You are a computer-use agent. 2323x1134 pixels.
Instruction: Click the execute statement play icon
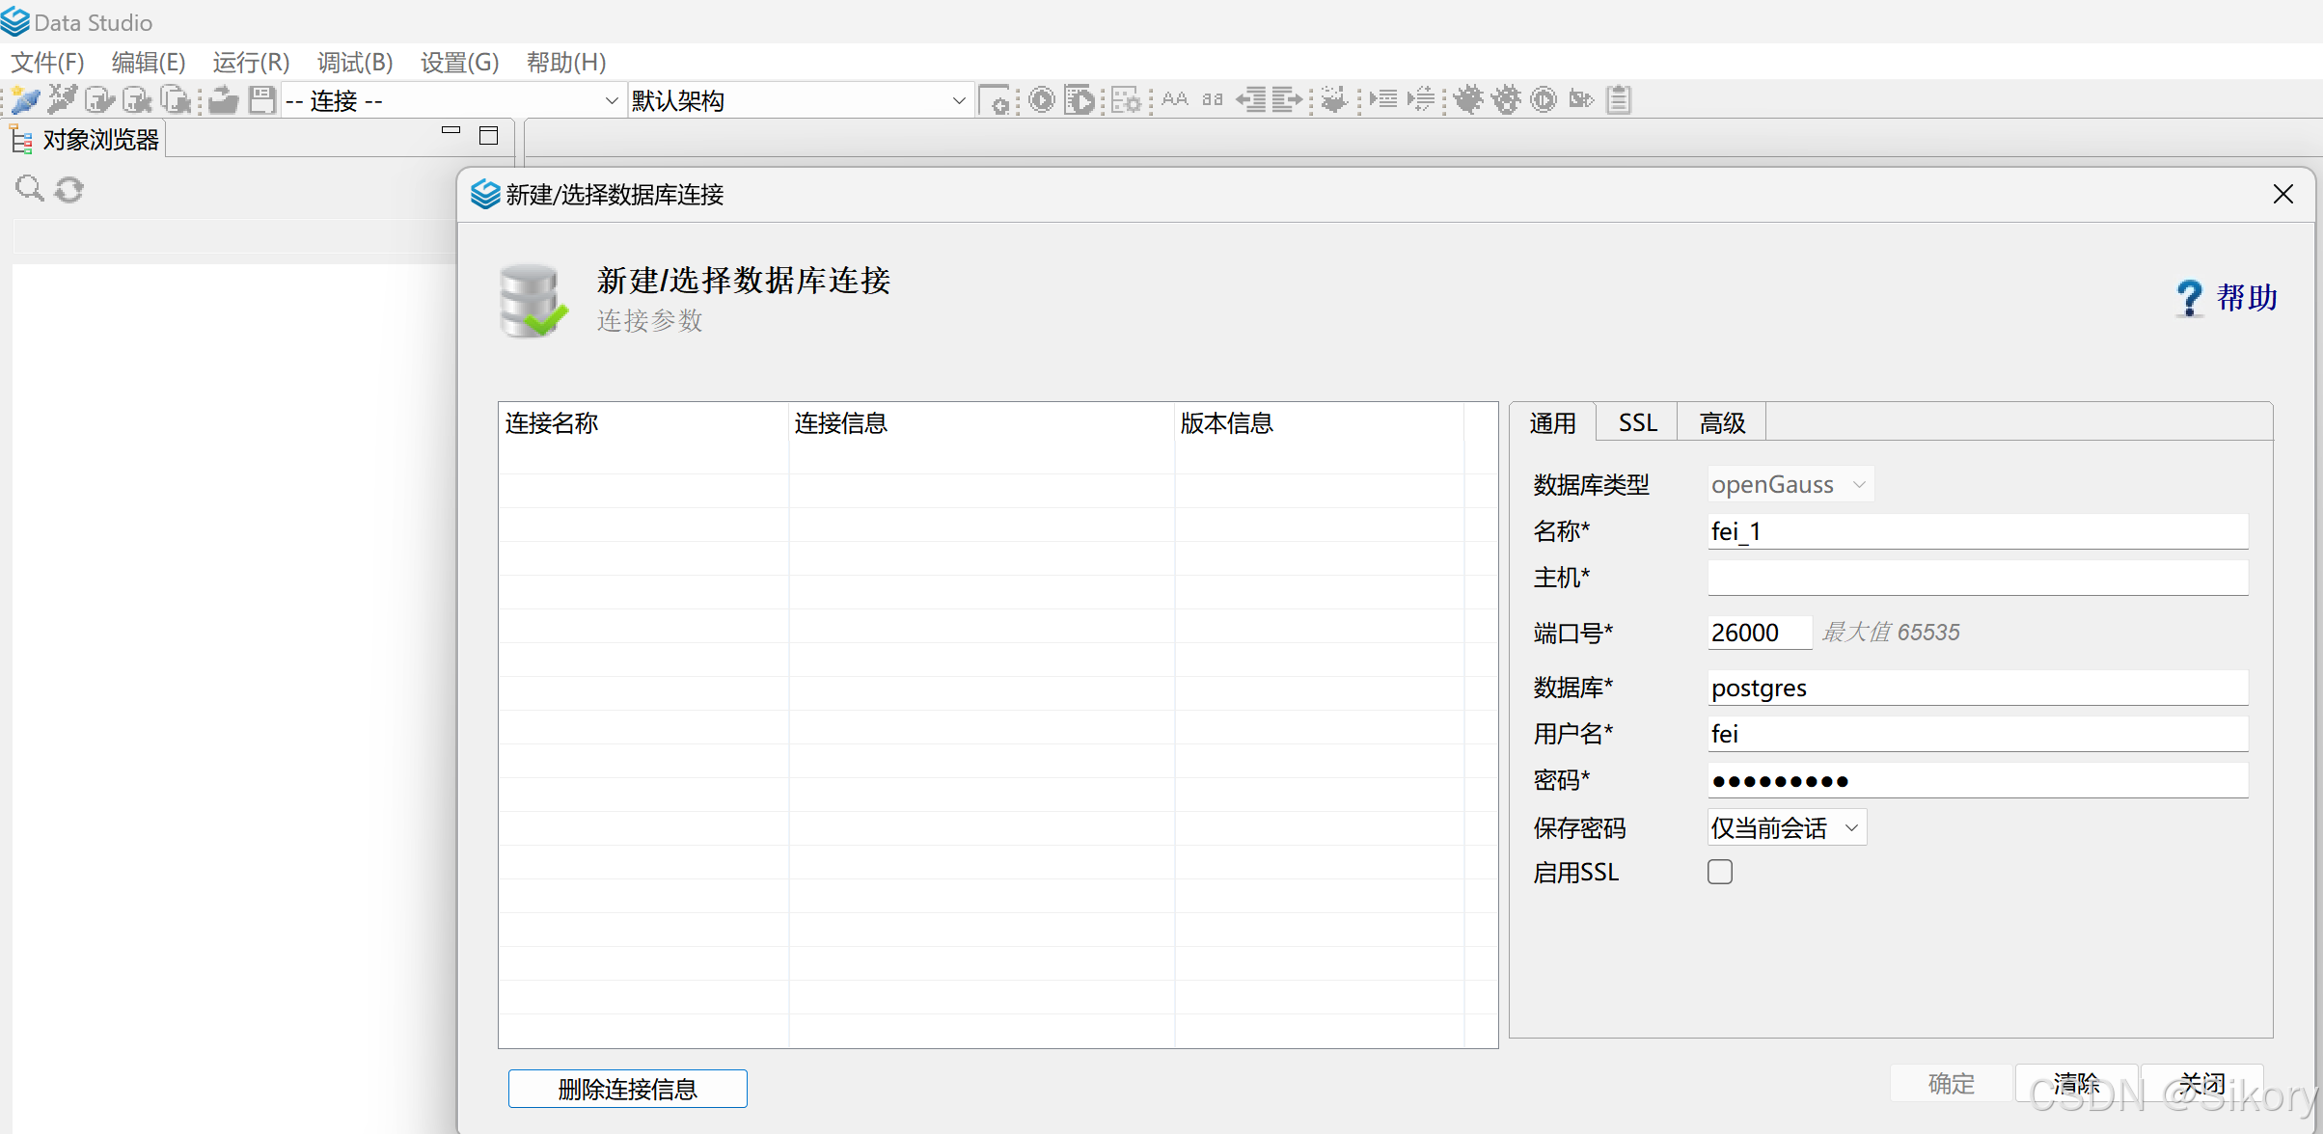click(1042, 99)
